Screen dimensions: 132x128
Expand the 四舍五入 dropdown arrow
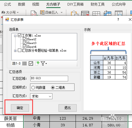click(61, 13)
